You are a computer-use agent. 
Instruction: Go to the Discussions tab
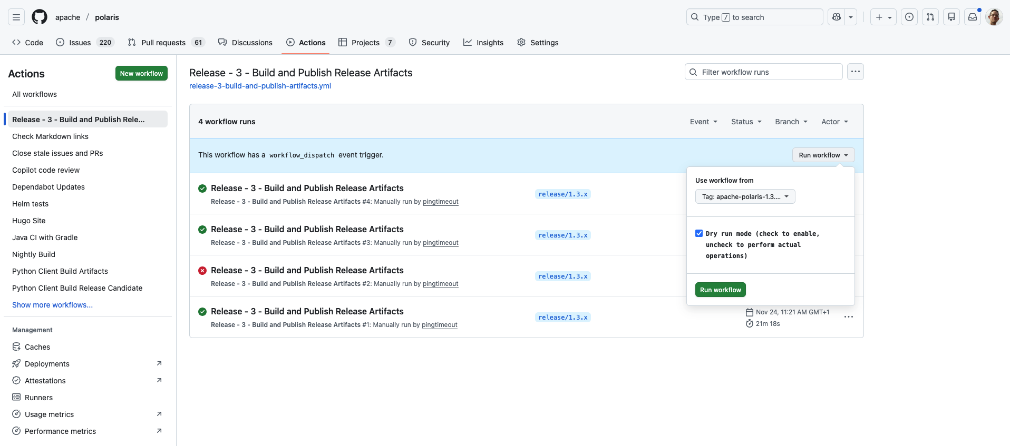tap(246, 43)
